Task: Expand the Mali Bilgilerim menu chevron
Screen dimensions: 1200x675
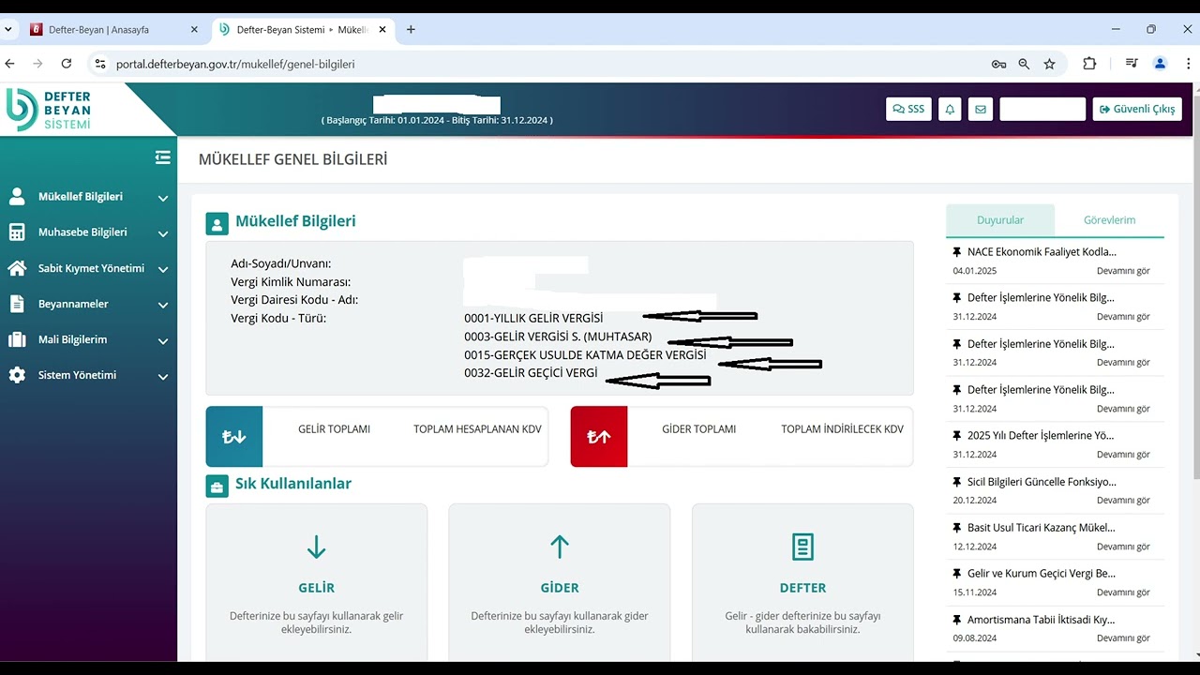Action: pos(163,340)
